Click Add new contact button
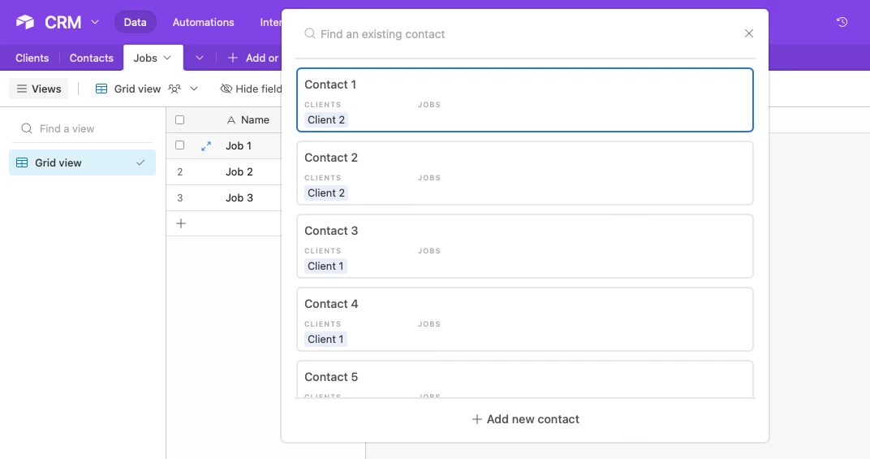The height and width of the screenshot is (459, 870). pyautogui.click(x=525, y=419)
